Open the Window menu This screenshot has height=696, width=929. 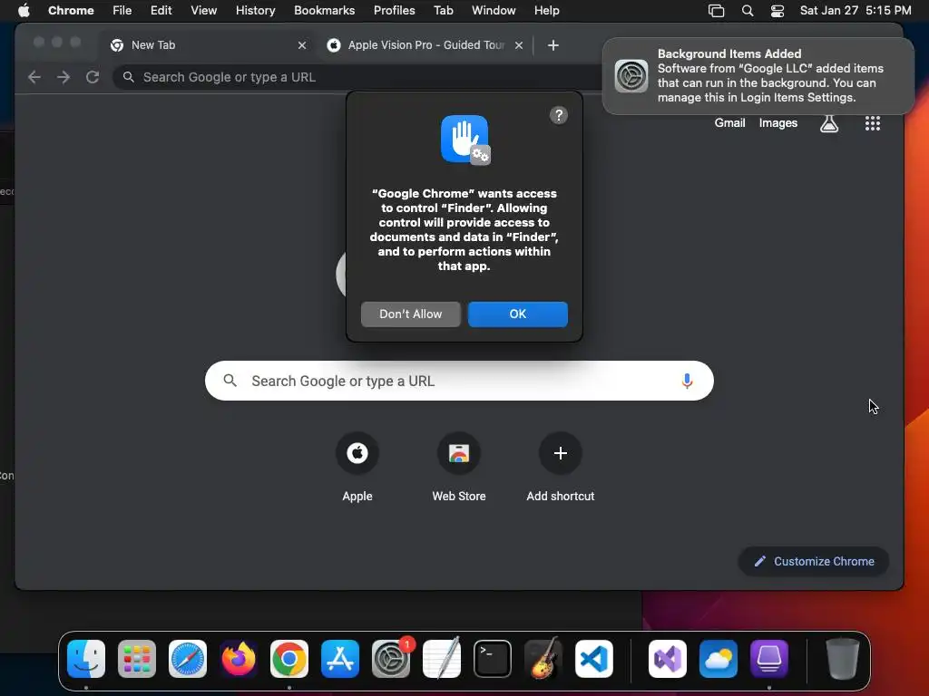coord(494,10)
